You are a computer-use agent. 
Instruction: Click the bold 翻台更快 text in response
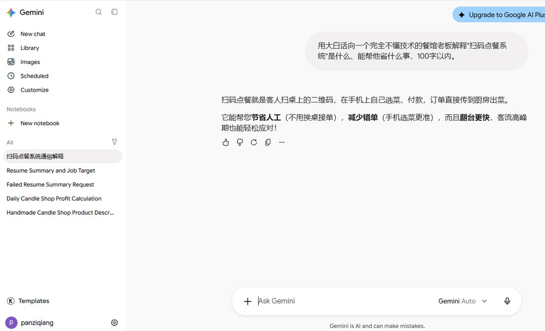475,118
